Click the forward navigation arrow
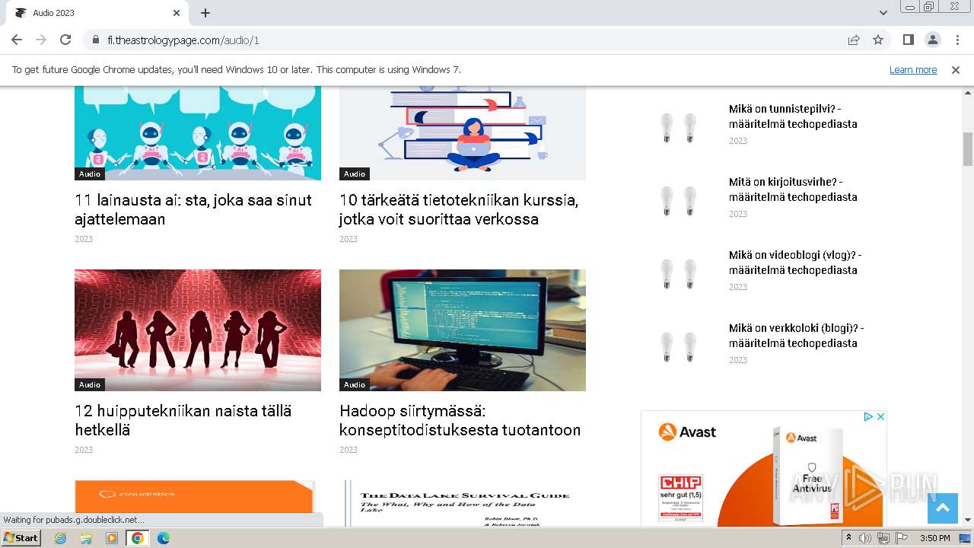The width and height of the screenshot is (974, 548). [x=41, y=40]
